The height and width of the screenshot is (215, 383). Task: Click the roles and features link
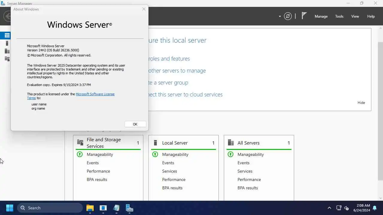point(169,59)
